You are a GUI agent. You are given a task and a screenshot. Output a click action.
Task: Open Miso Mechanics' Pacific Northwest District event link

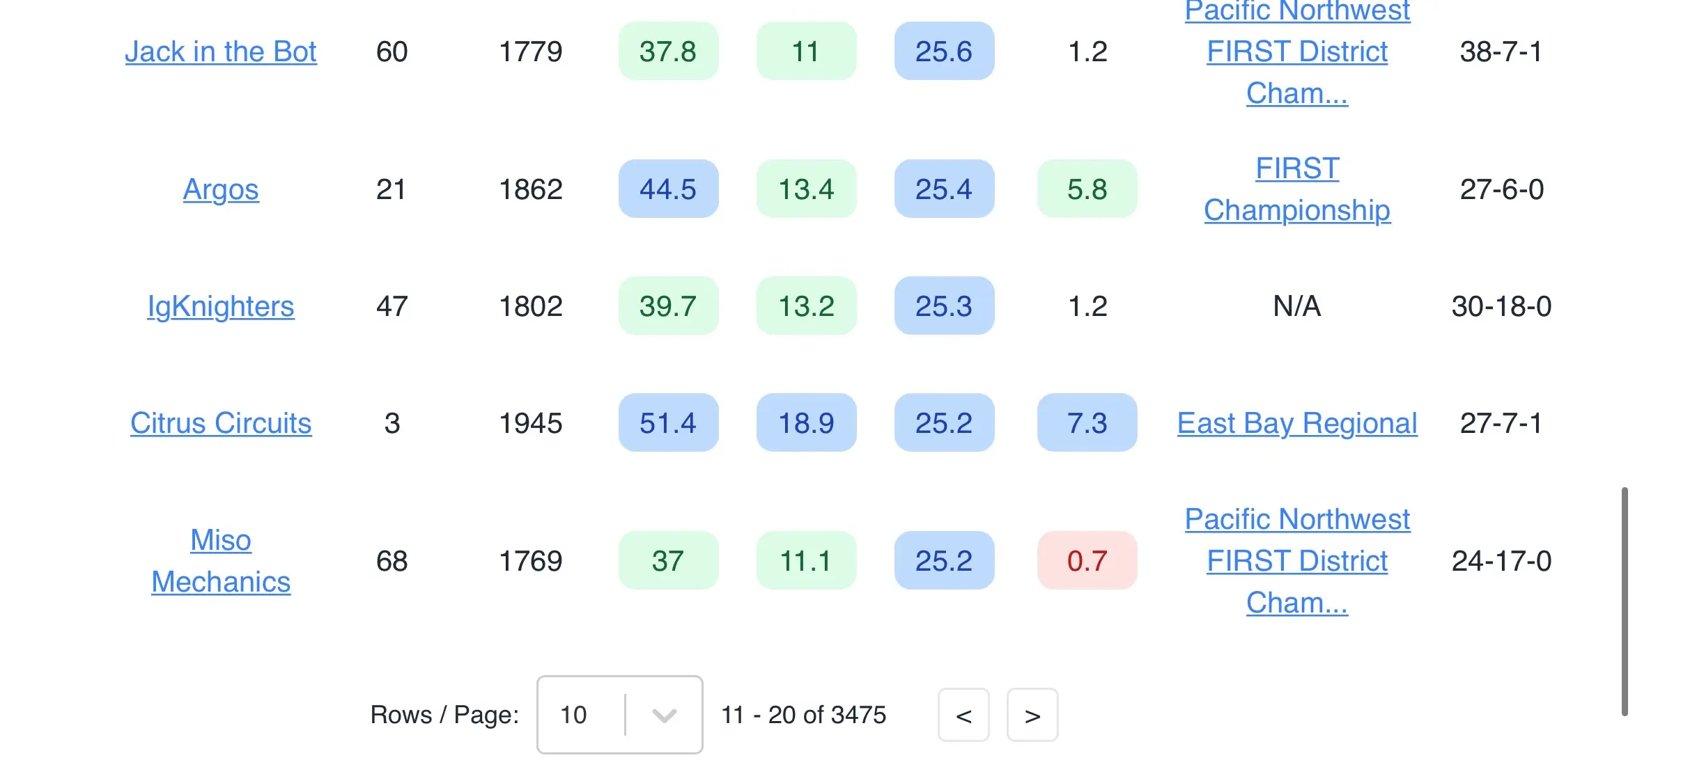pyautogui.click(x=1296, y=561)
